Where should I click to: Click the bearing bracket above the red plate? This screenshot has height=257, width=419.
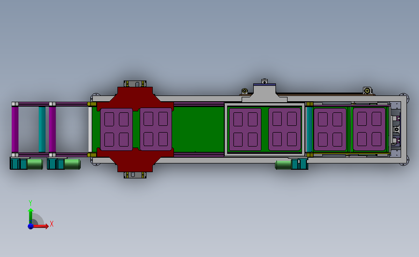(x=135, y=83)
